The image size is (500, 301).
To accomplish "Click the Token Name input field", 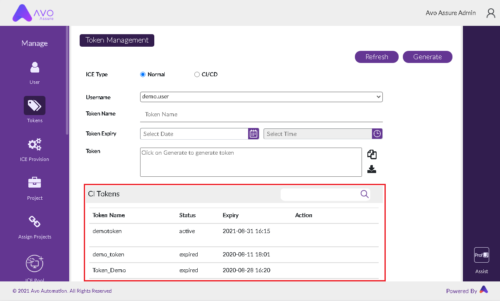I will click(261, 115).
